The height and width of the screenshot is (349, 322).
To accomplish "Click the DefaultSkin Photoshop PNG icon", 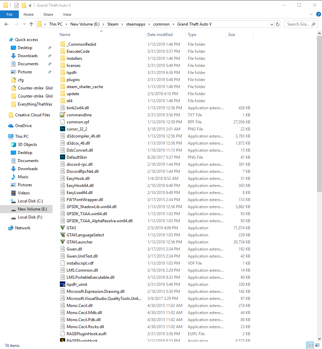I will [x=63, y=157].
